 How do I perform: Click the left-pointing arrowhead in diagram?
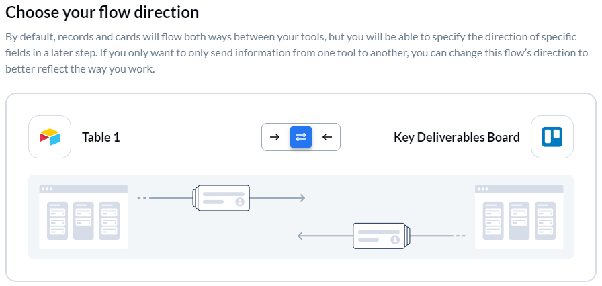300,236
